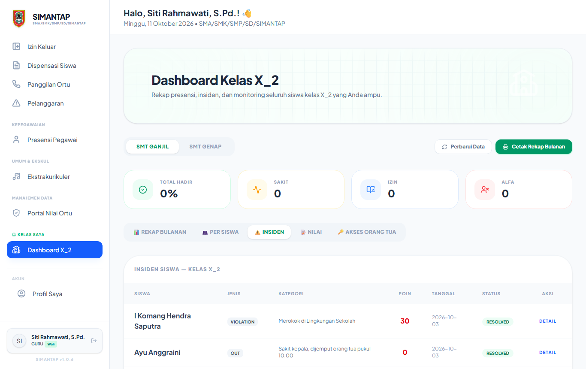586x369 pixels.
Task: Switch to SMT GANJIL semester
Action: coord(152,147)
